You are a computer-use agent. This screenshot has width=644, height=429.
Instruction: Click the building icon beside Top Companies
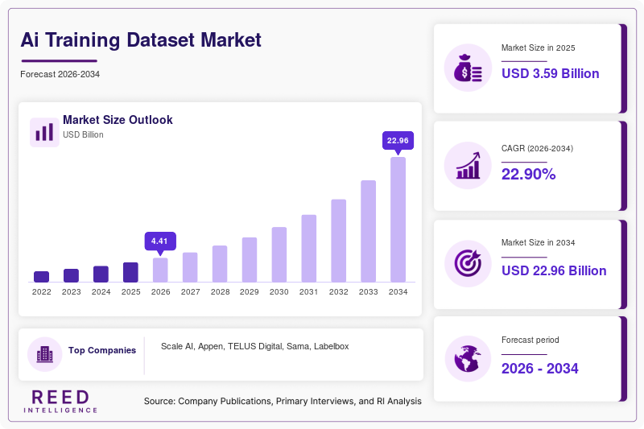click(x=45, y=354)
